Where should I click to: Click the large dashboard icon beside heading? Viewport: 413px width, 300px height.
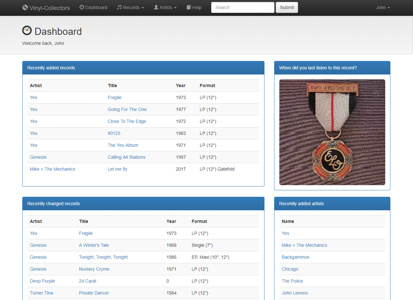27,31
